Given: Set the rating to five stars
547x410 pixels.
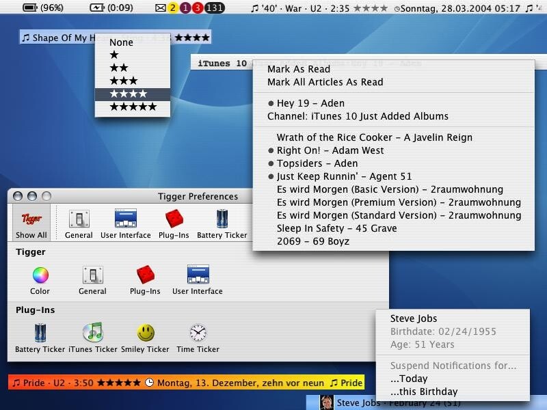Looking at the screenshot, I should (132, 107).
